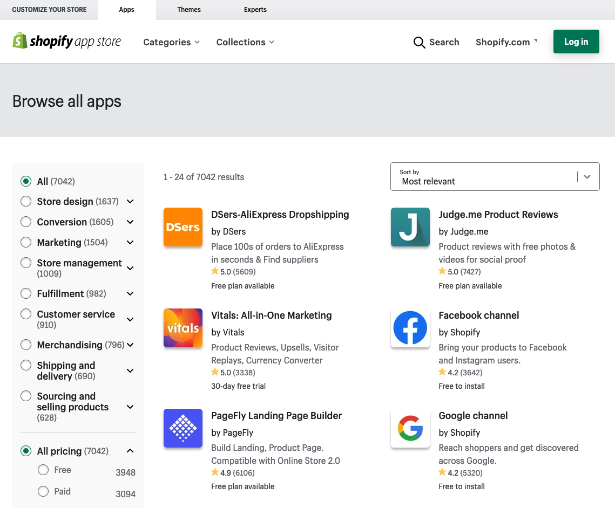Click the 'CUSTOMIZE YOUR STORE' label
This screenshot has height=508, width=615.
point(50,10)
